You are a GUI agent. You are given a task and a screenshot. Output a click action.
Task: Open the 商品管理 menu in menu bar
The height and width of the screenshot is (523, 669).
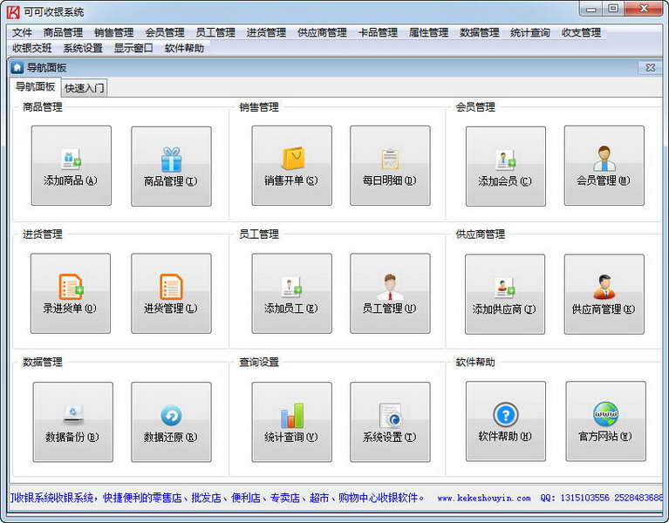coord(63,32)
